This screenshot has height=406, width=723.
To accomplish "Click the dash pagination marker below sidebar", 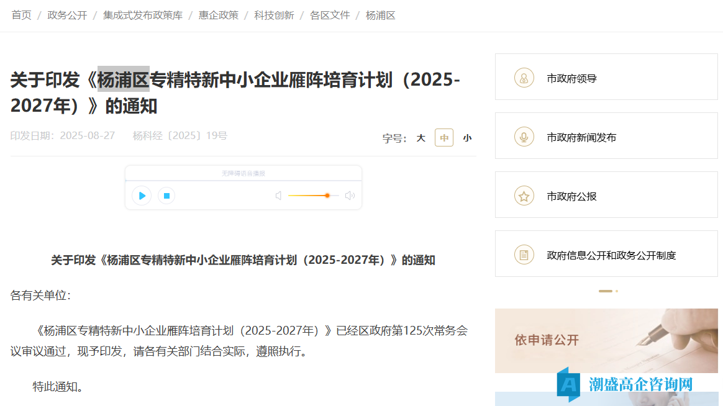I will tap(605, 291).
